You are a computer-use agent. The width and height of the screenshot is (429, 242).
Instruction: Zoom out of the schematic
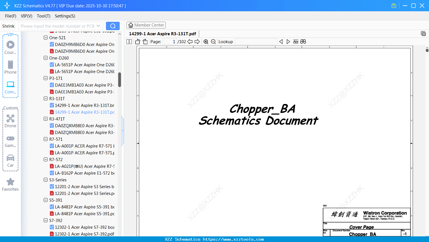214,42
